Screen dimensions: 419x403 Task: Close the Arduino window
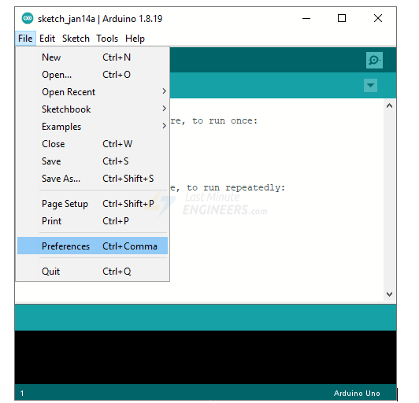(378, 18)
